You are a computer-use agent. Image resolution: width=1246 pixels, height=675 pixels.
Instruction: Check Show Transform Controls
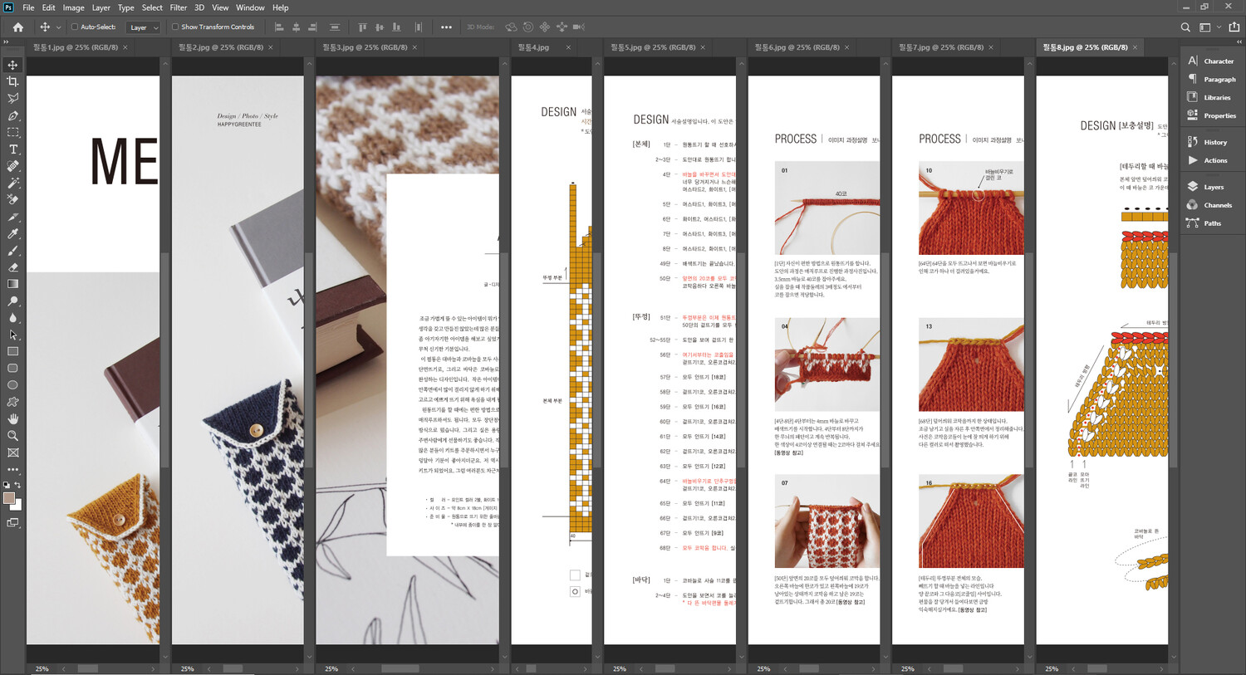click(175, 27)
